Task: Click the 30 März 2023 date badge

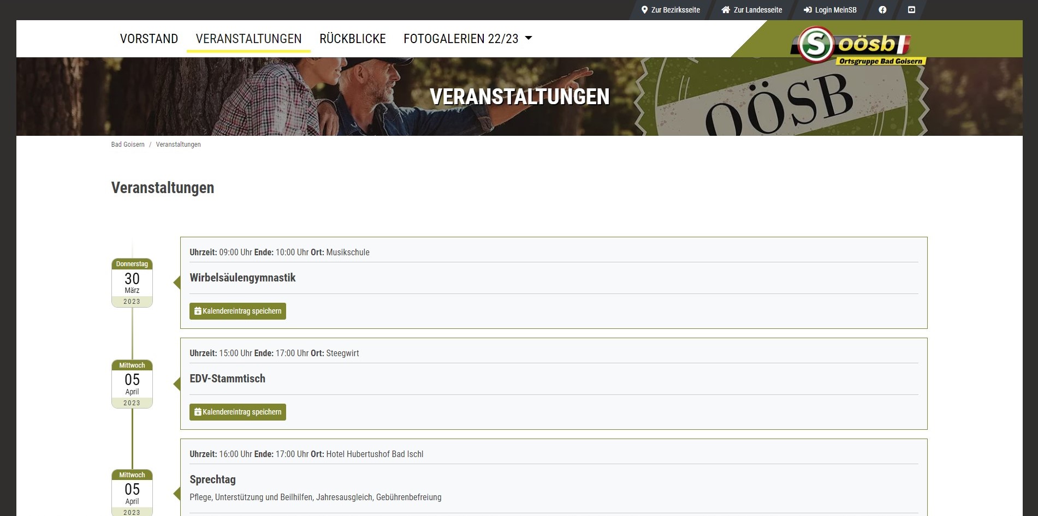Action: click(132, 283)
